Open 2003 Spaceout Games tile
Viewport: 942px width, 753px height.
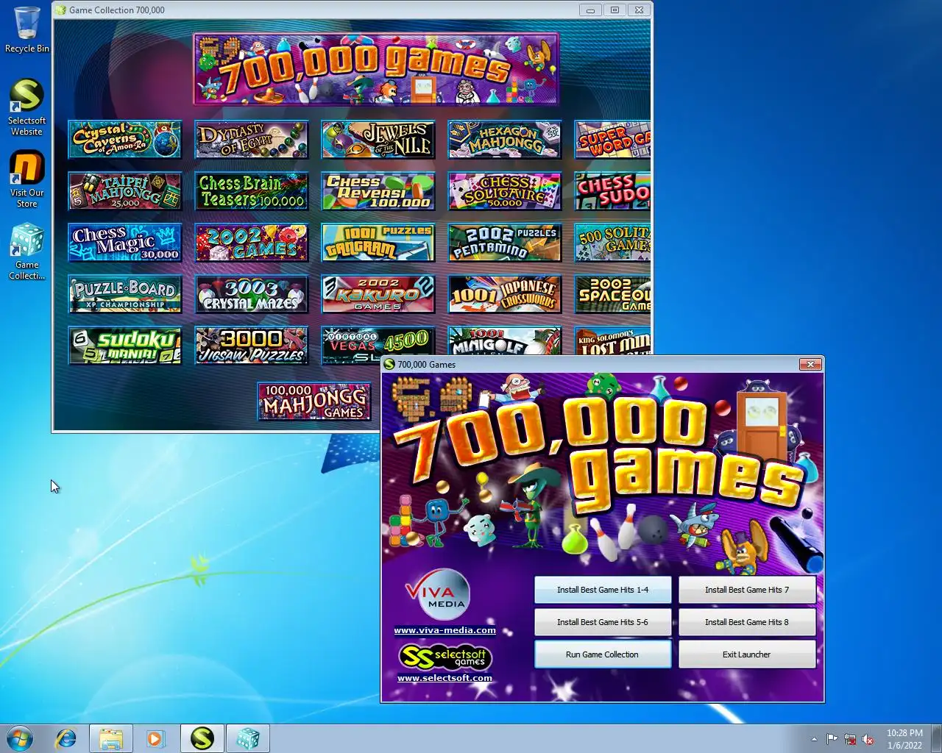click(x=612, y=294)
